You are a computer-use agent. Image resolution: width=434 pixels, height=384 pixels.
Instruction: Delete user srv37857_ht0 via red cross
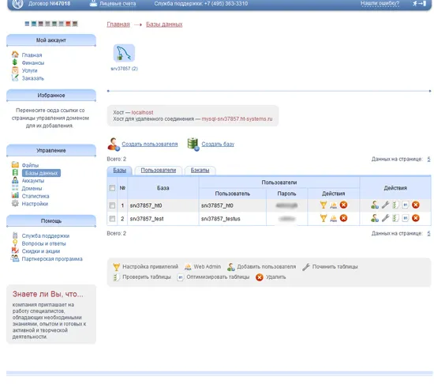[x=343, y=205]
